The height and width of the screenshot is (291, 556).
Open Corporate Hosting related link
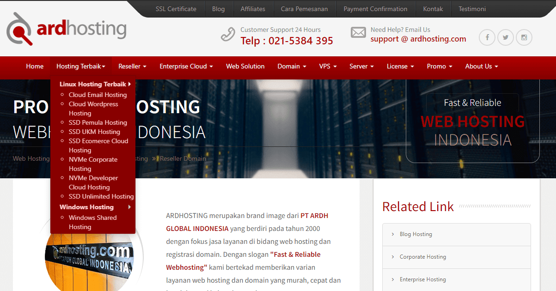click(423, 257)
